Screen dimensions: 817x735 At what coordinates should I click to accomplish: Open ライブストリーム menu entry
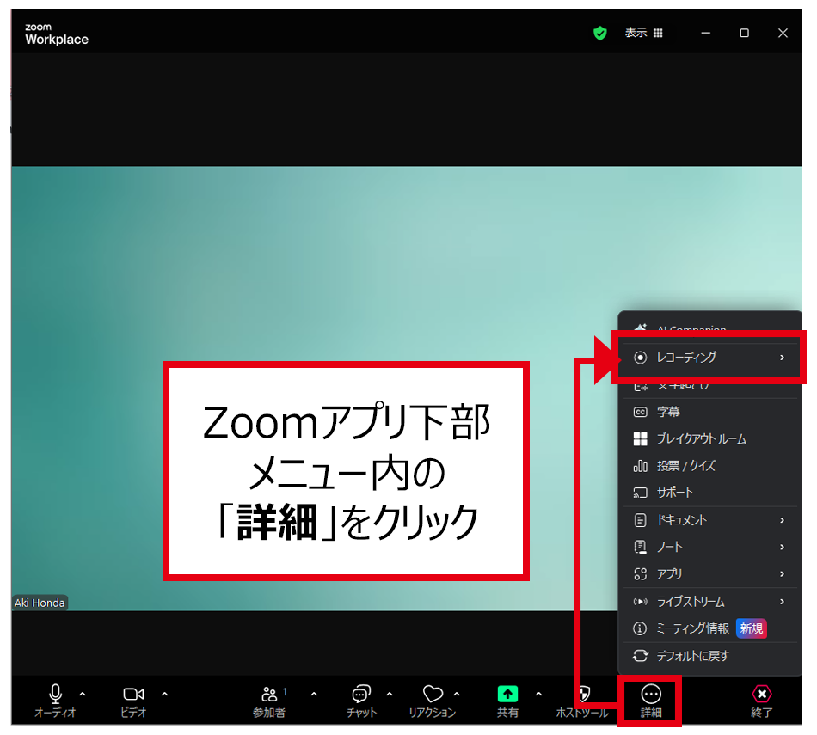pos(709,602)
